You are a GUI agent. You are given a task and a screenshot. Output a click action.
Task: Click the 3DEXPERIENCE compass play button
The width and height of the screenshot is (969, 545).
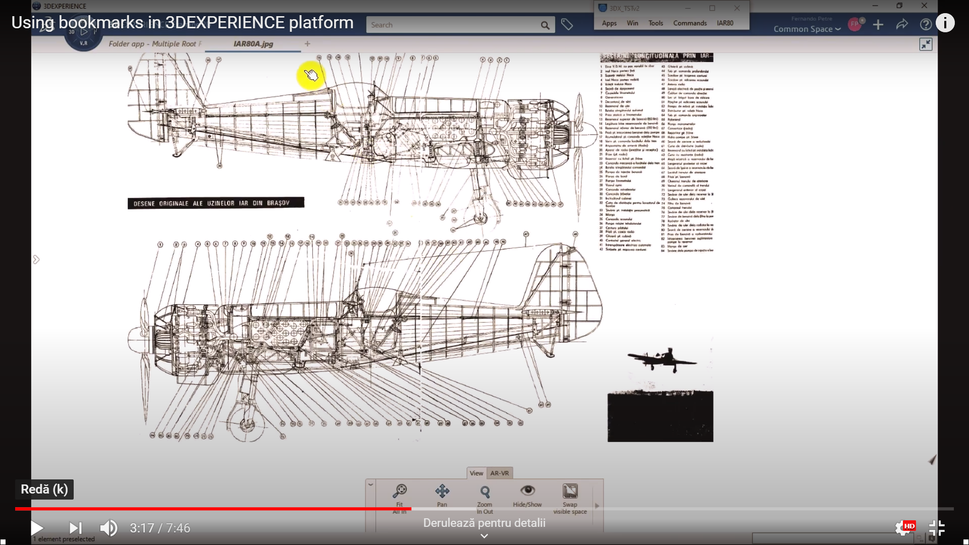[x=84, y=31]
